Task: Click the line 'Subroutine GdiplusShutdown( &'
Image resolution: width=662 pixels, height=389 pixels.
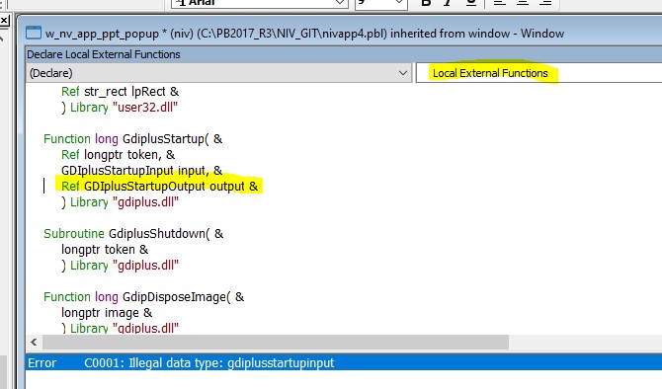Action: (133, 234)
